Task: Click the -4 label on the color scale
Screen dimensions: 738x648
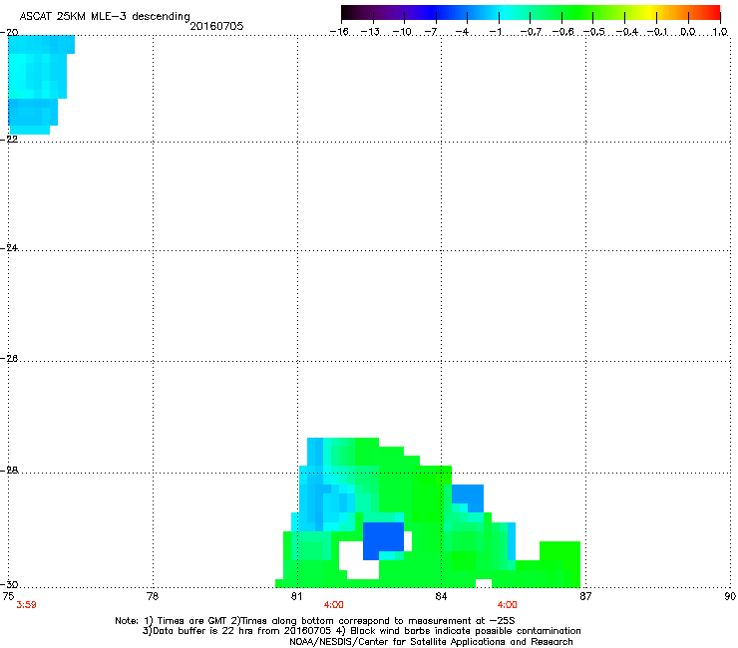Action: pos(462,32)
